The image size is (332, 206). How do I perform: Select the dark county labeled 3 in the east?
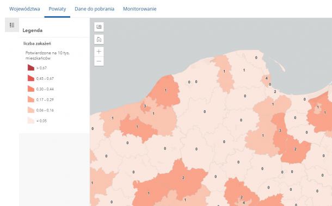[x=280, y=131]
